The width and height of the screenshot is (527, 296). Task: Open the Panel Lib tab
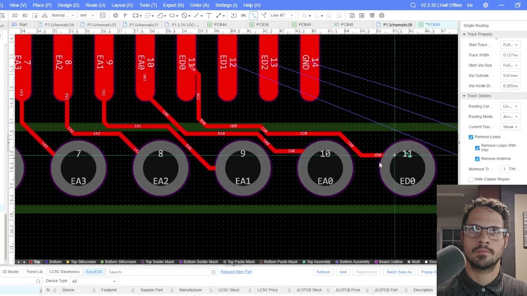pos(35,272)
